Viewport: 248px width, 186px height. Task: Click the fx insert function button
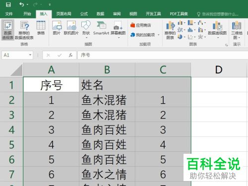70,55
